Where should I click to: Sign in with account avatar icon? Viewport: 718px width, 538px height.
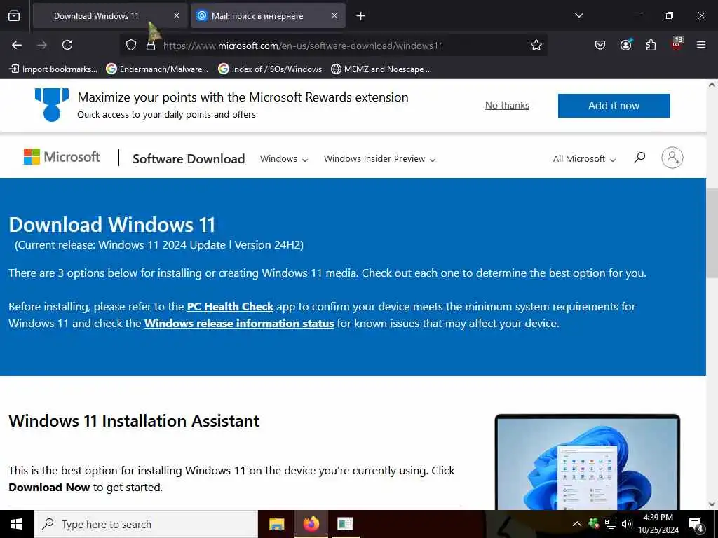672,158
